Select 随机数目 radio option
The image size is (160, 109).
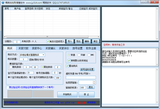pos(11,67)
